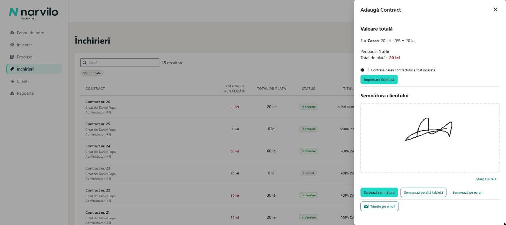Click the Închirieri tag icon

point(12,69)
